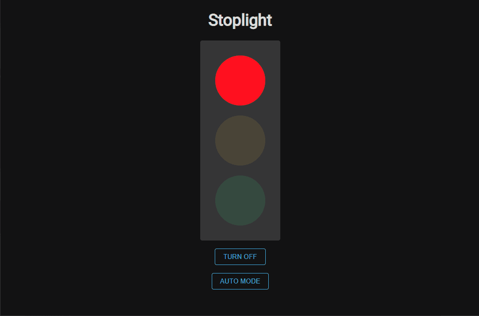Pick the muted brown-yellow color circle
The image size is (479, 316).
tap(240, 140)
